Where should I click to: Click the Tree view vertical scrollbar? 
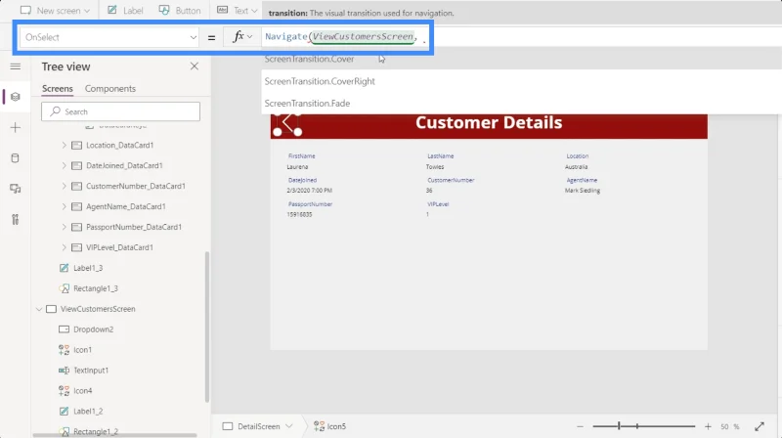[207, 327]
